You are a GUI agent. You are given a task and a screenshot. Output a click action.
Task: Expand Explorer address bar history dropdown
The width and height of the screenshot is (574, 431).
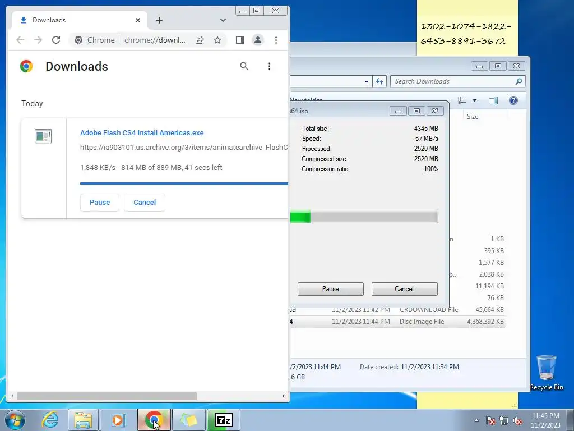click(367, 81)
